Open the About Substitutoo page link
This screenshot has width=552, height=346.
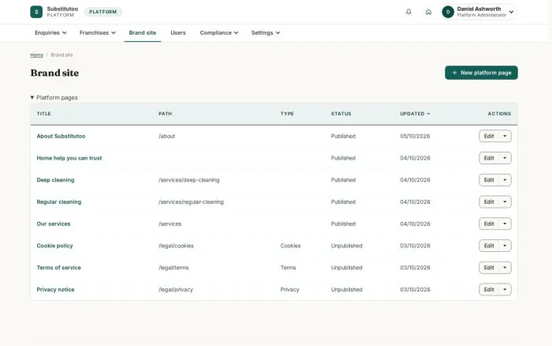point(61,136)
